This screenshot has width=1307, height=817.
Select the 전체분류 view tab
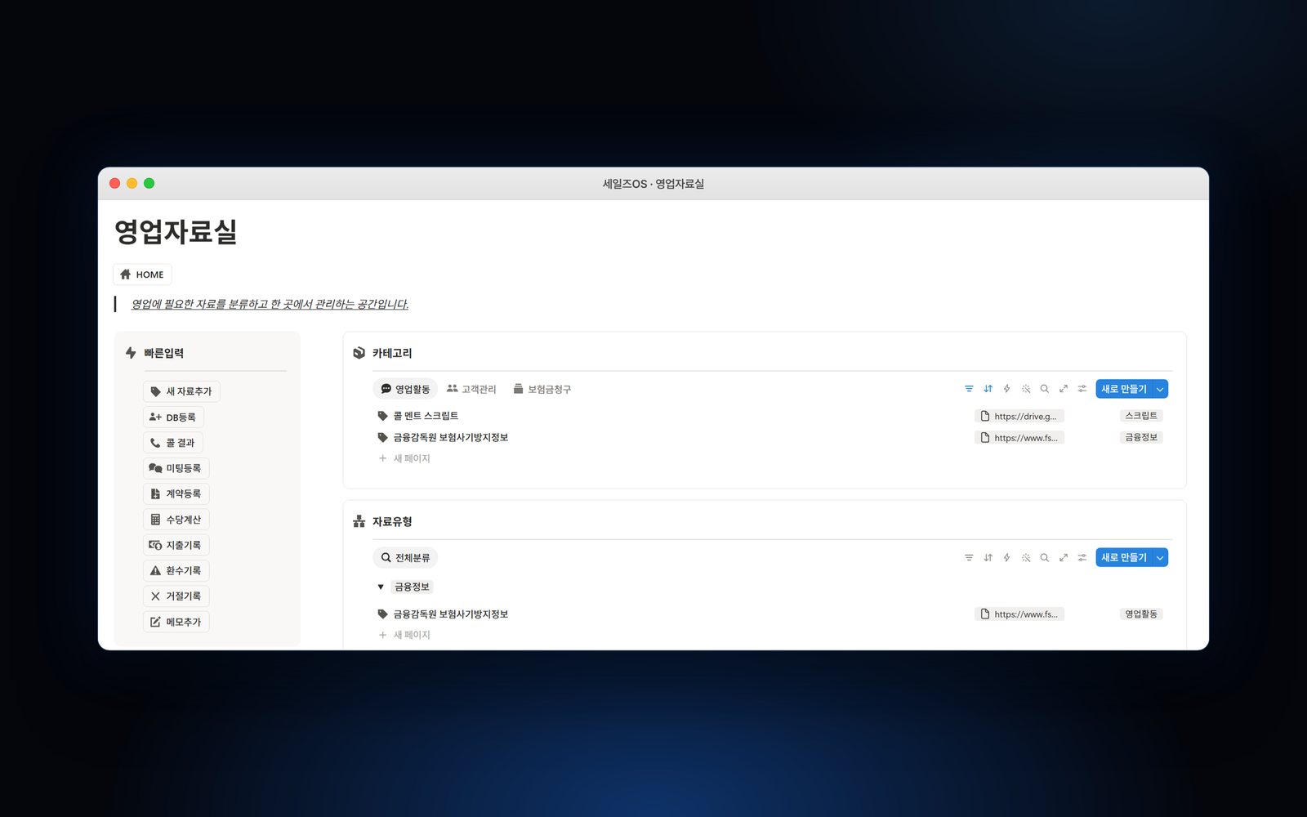[x=405, y=557]
